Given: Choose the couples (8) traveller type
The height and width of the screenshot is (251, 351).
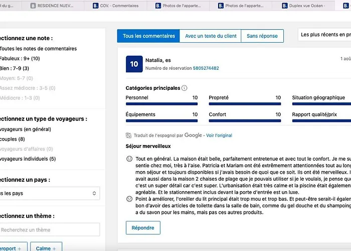Looking at the screenshot, I should [x=13, y=139].
